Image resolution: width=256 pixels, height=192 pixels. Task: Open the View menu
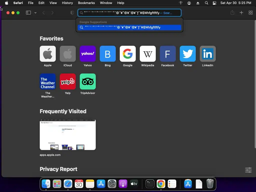(x=53, y=3)
